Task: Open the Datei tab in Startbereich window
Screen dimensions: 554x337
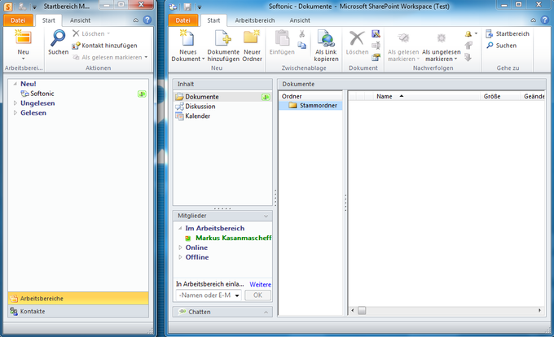Action: click(x=18, y=20)
